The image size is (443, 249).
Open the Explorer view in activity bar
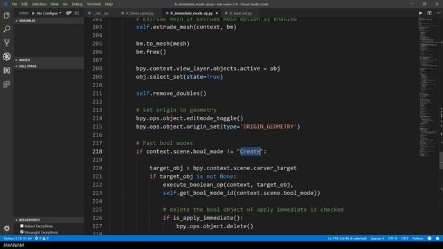click(7, 15)
